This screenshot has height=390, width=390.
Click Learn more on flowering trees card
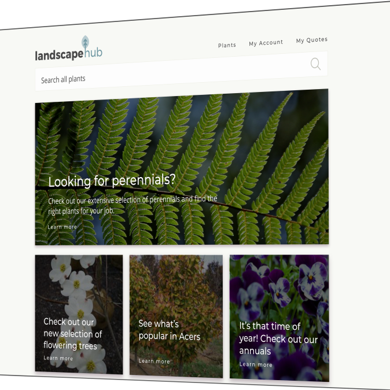click(58, 358)
